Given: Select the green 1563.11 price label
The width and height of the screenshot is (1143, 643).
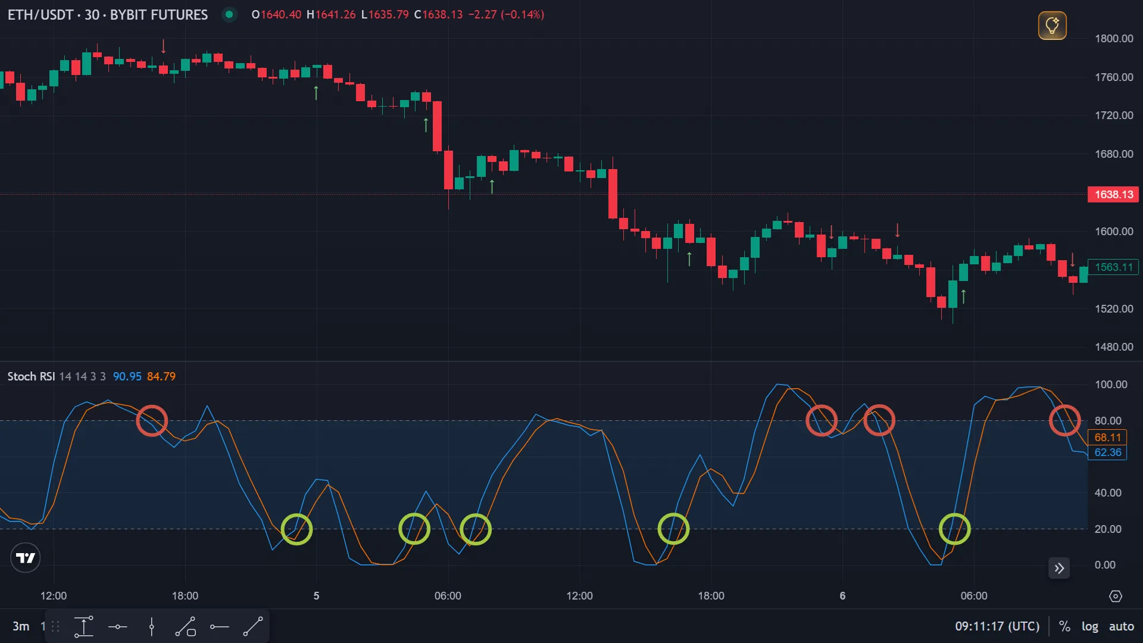Looking at the screenshot, I should point(1113,267).
